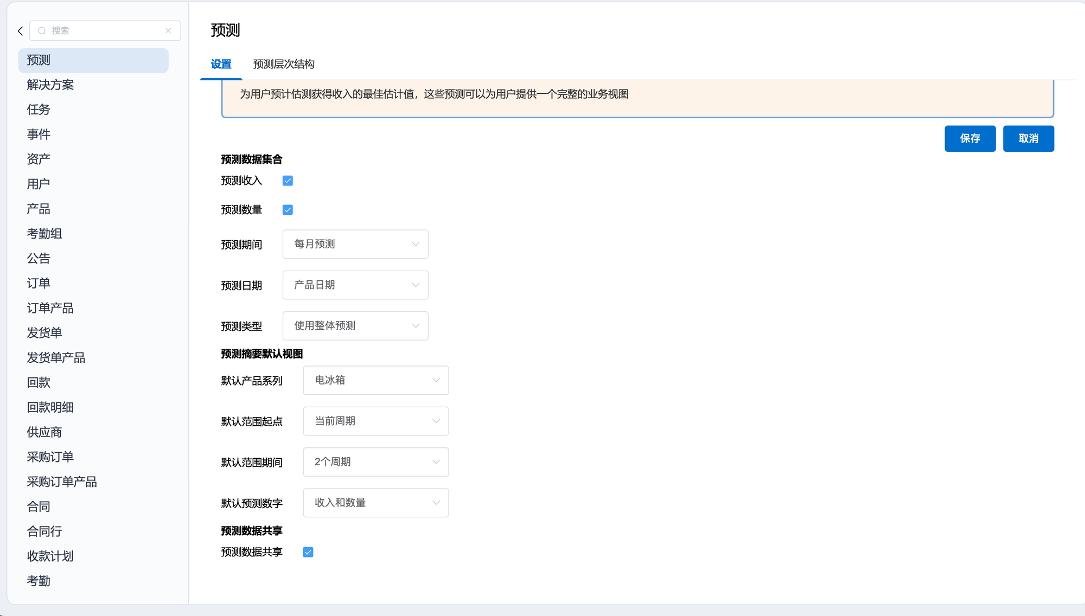Expand the 预测日期 dropdown
The height and width of the screenshot is (616, 1085).
pyautogui.click(x=355, y=285)
